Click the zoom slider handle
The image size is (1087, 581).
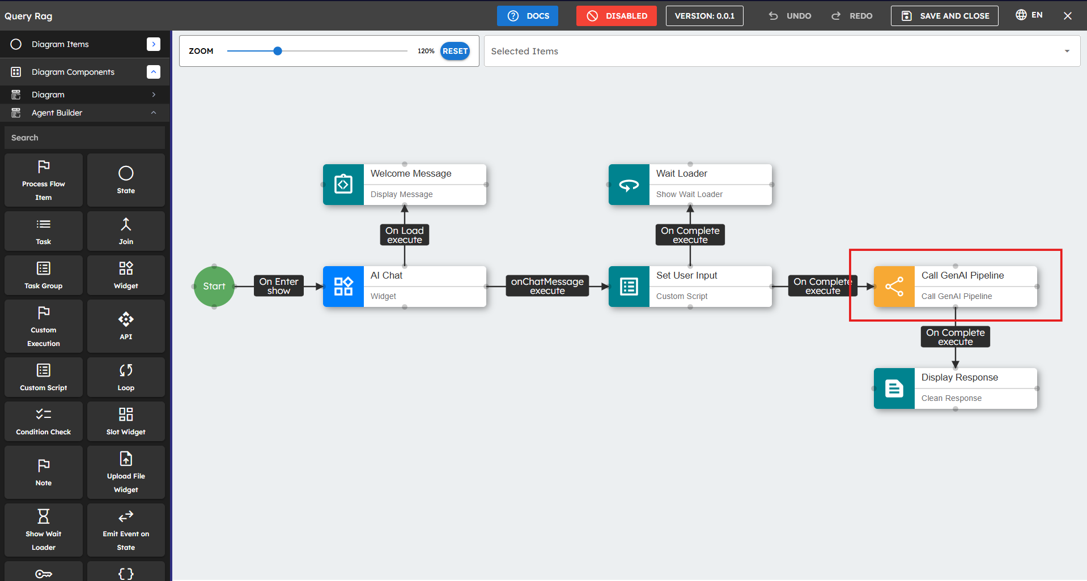(x=278, y=51)
